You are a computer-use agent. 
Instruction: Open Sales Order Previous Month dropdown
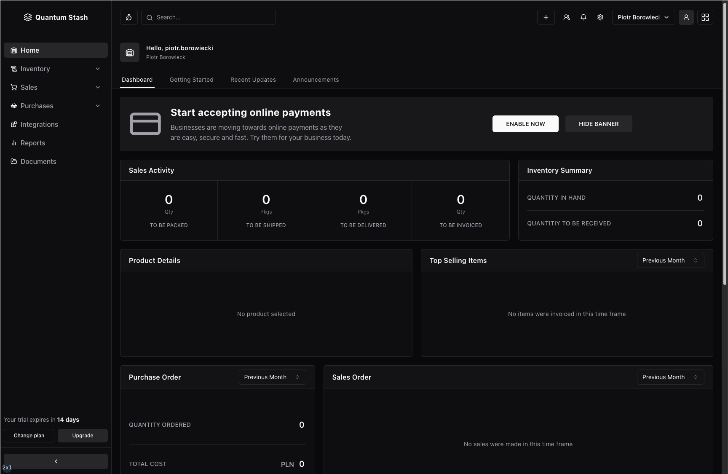point(670,377)
